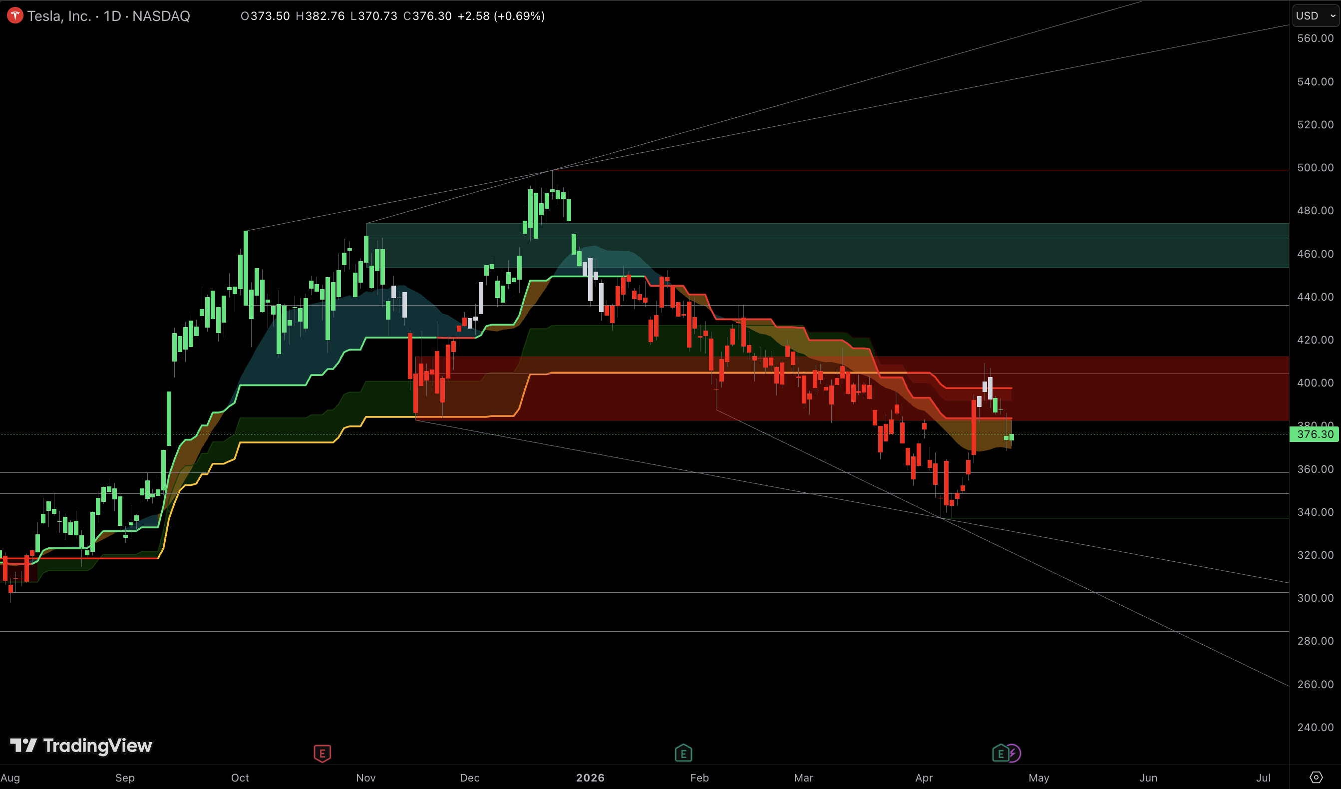The width and height of the screenshot is (1341, 789).
Task: Click the green earnings marker below February
Action: click(683, 754)
